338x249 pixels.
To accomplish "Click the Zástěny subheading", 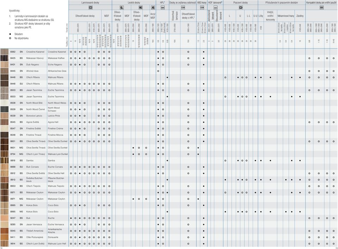I will click(x=300, y=16).
